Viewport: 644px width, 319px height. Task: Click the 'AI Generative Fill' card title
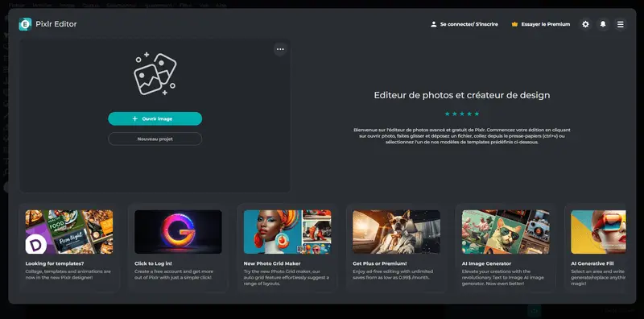click(593, 263)
